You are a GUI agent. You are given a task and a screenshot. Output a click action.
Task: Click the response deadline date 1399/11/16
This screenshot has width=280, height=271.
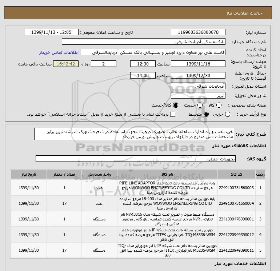click(198, 64)
